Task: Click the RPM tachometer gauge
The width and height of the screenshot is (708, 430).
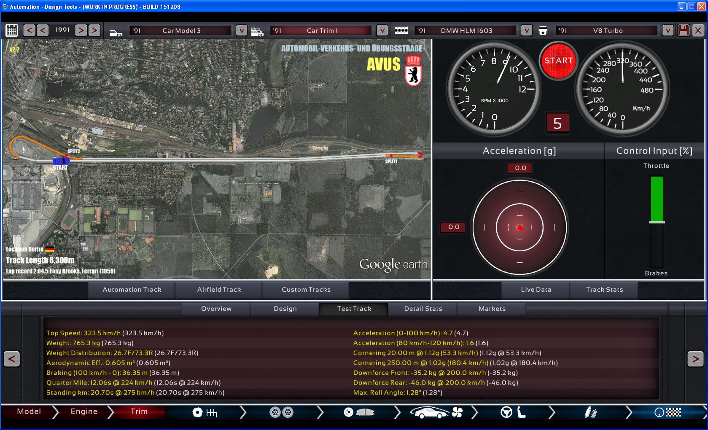Action: point(494,88)
